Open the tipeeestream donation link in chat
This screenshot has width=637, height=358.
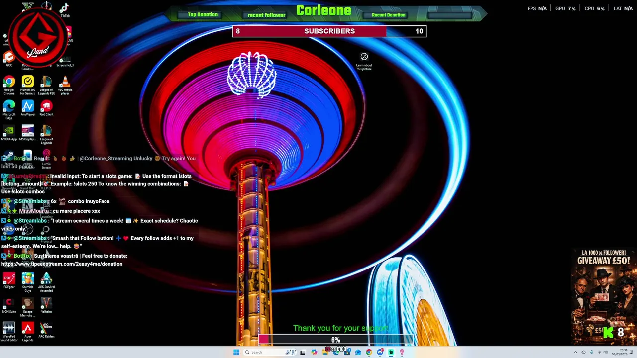pos(62,264)
